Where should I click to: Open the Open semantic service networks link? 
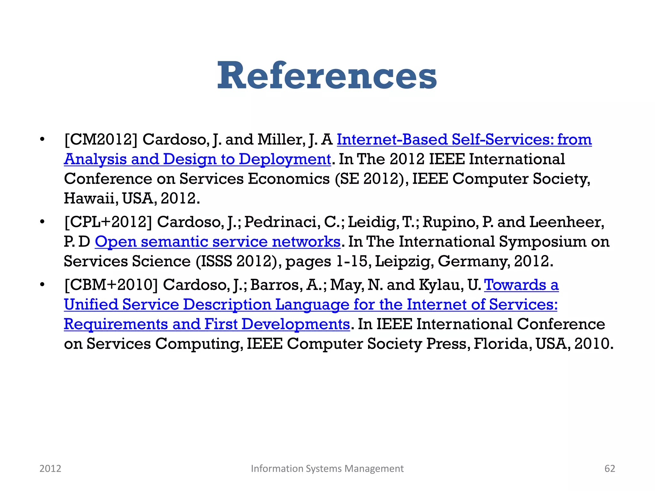(217, 242)
